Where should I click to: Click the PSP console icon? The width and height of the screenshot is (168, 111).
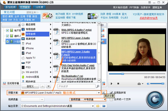click(23, 63)
